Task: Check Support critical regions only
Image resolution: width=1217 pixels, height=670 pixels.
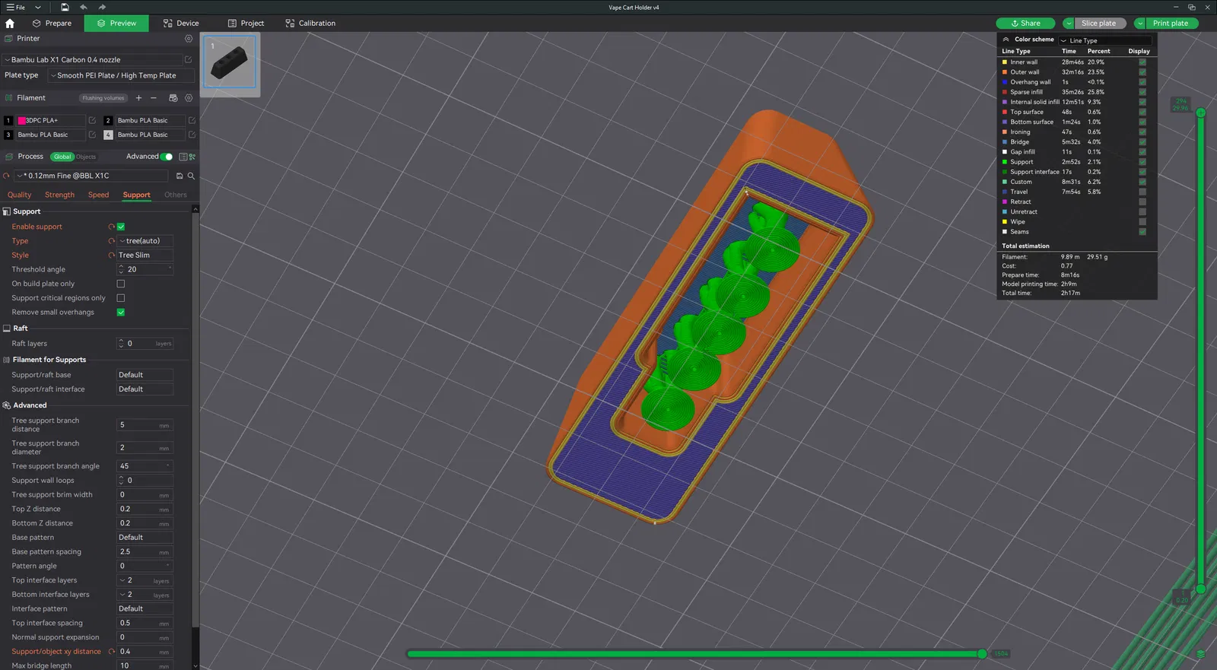Action: coord(121,298)
